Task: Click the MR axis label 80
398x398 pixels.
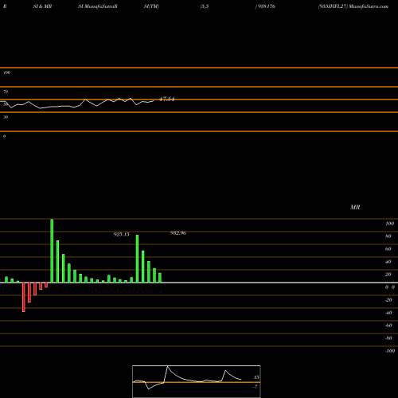Action: click(x=388, y=236)
